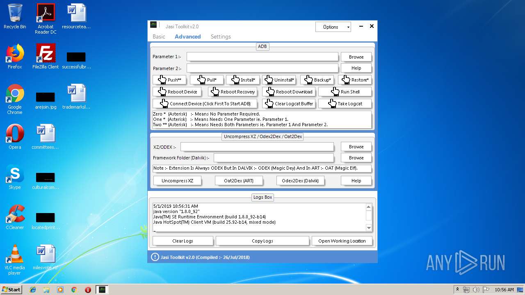
Task: Switch to the Basic tab
Action: click(159, 36)
